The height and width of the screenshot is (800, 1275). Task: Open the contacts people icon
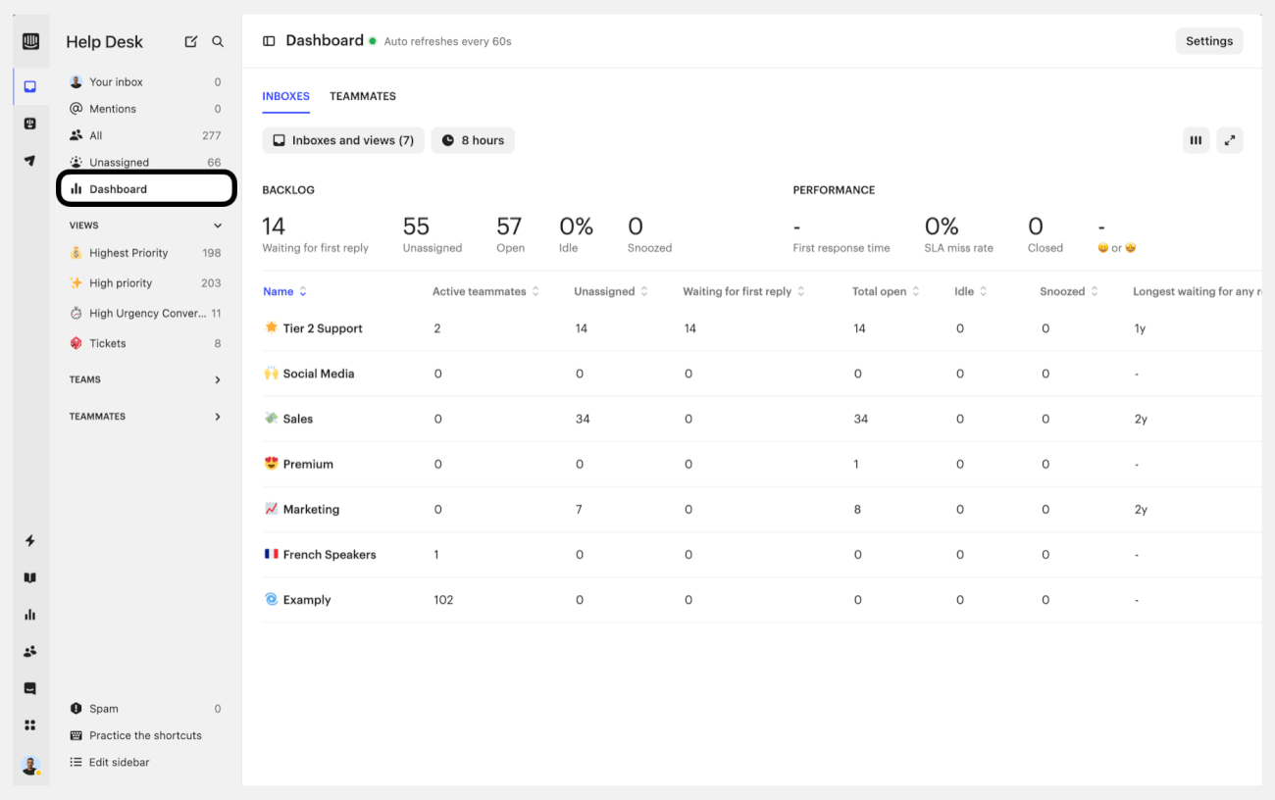tap(29, 650)
